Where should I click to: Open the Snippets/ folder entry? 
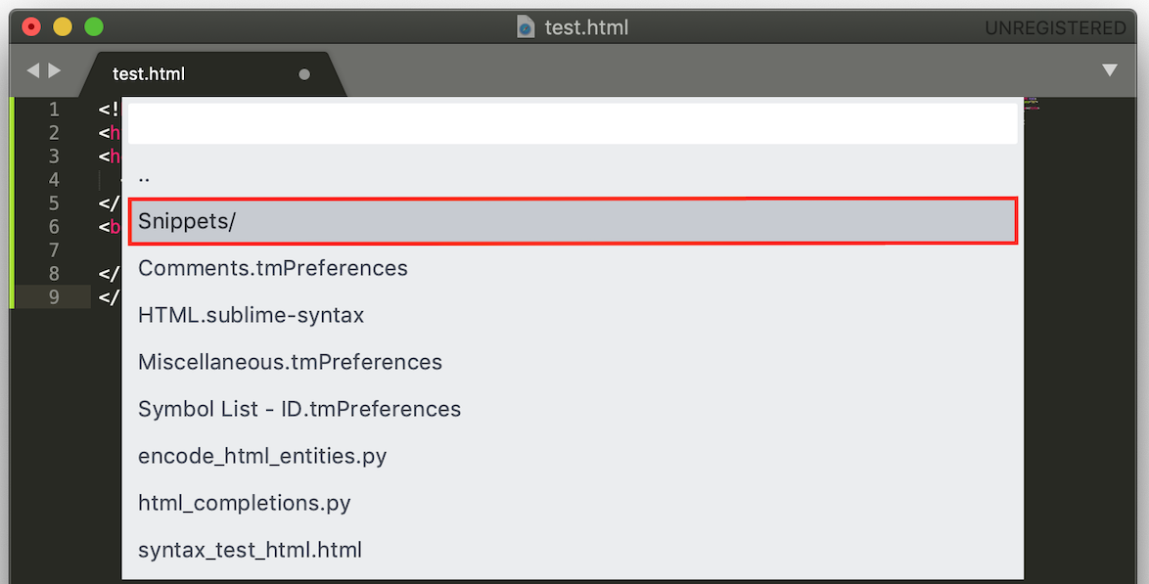(573, 220)
